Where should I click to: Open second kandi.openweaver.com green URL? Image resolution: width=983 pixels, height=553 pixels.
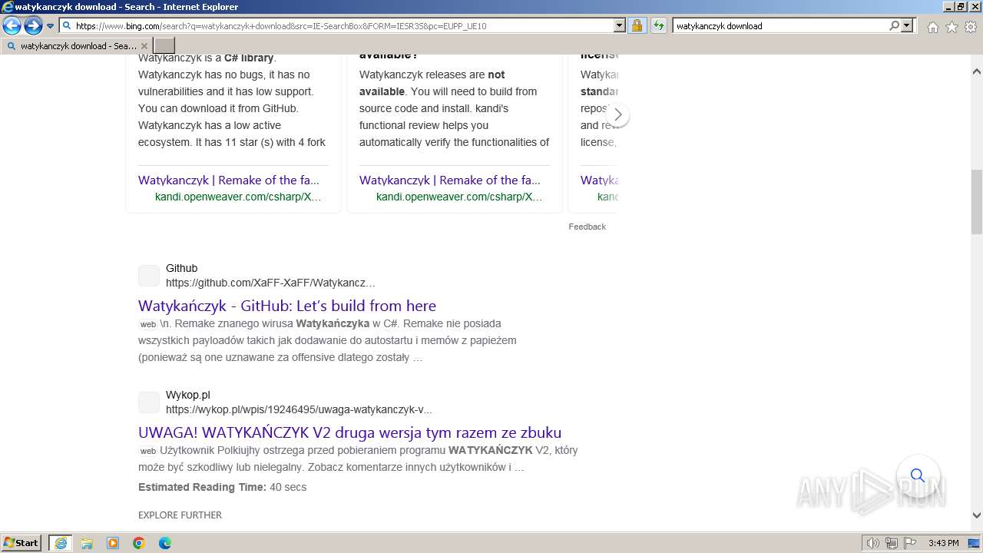pyautogui.click(x=459, y=197)
